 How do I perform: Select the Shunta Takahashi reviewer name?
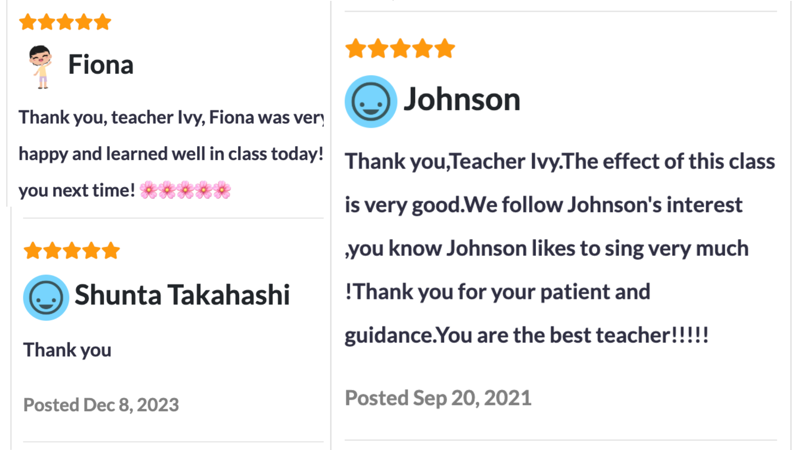(x=182, y=295)
